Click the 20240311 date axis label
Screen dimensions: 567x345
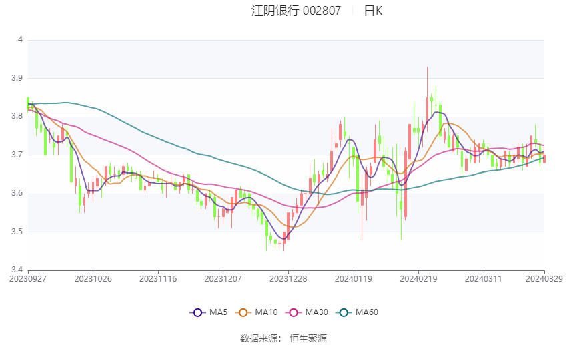(x=484, y=279)
